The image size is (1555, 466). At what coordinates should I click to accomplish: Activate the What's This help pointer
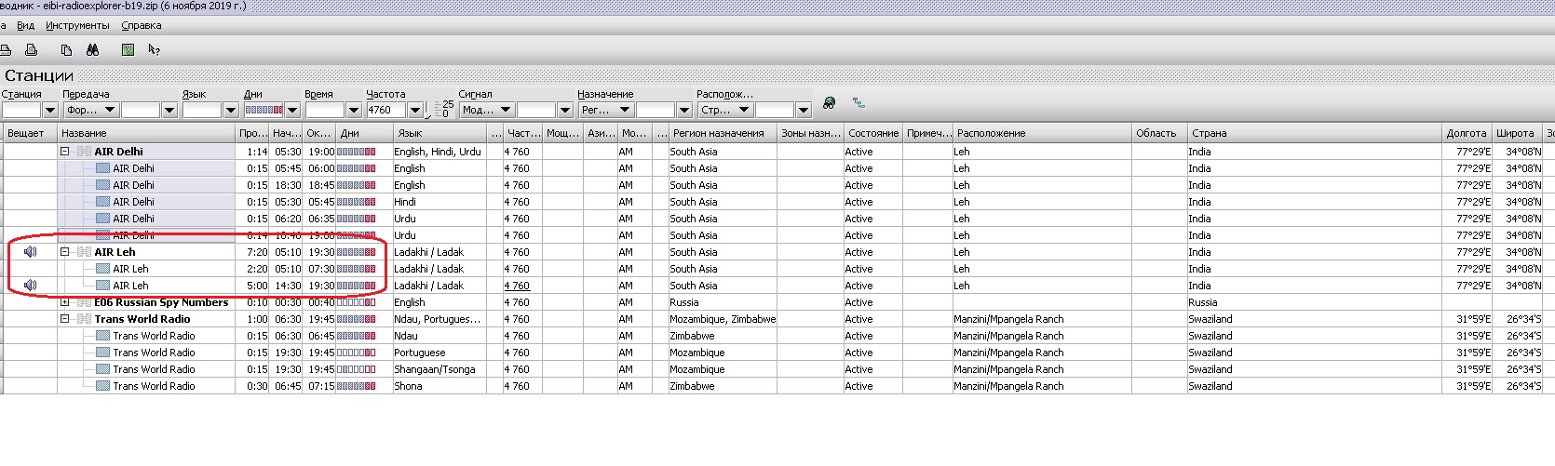155,50
